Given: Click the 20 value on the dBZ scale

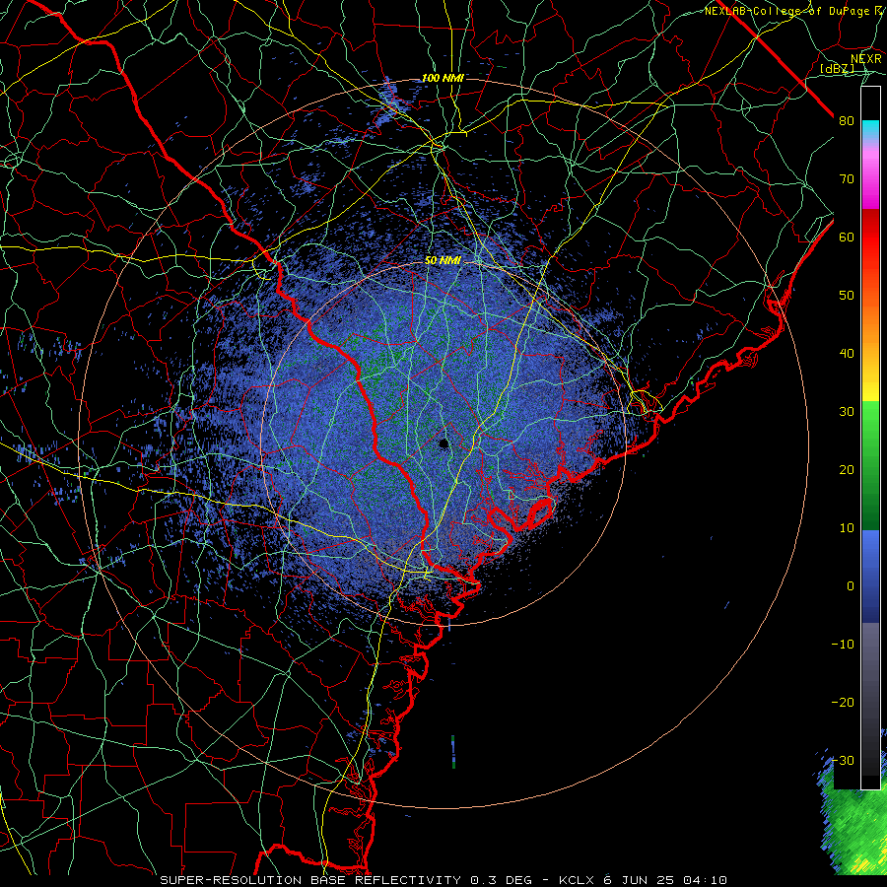Looking at the screenshot, I should (847, 470).
